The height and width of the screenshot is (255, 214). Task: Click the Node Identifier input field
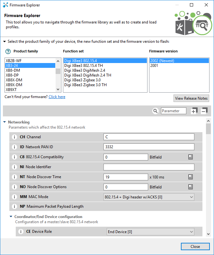149,167
